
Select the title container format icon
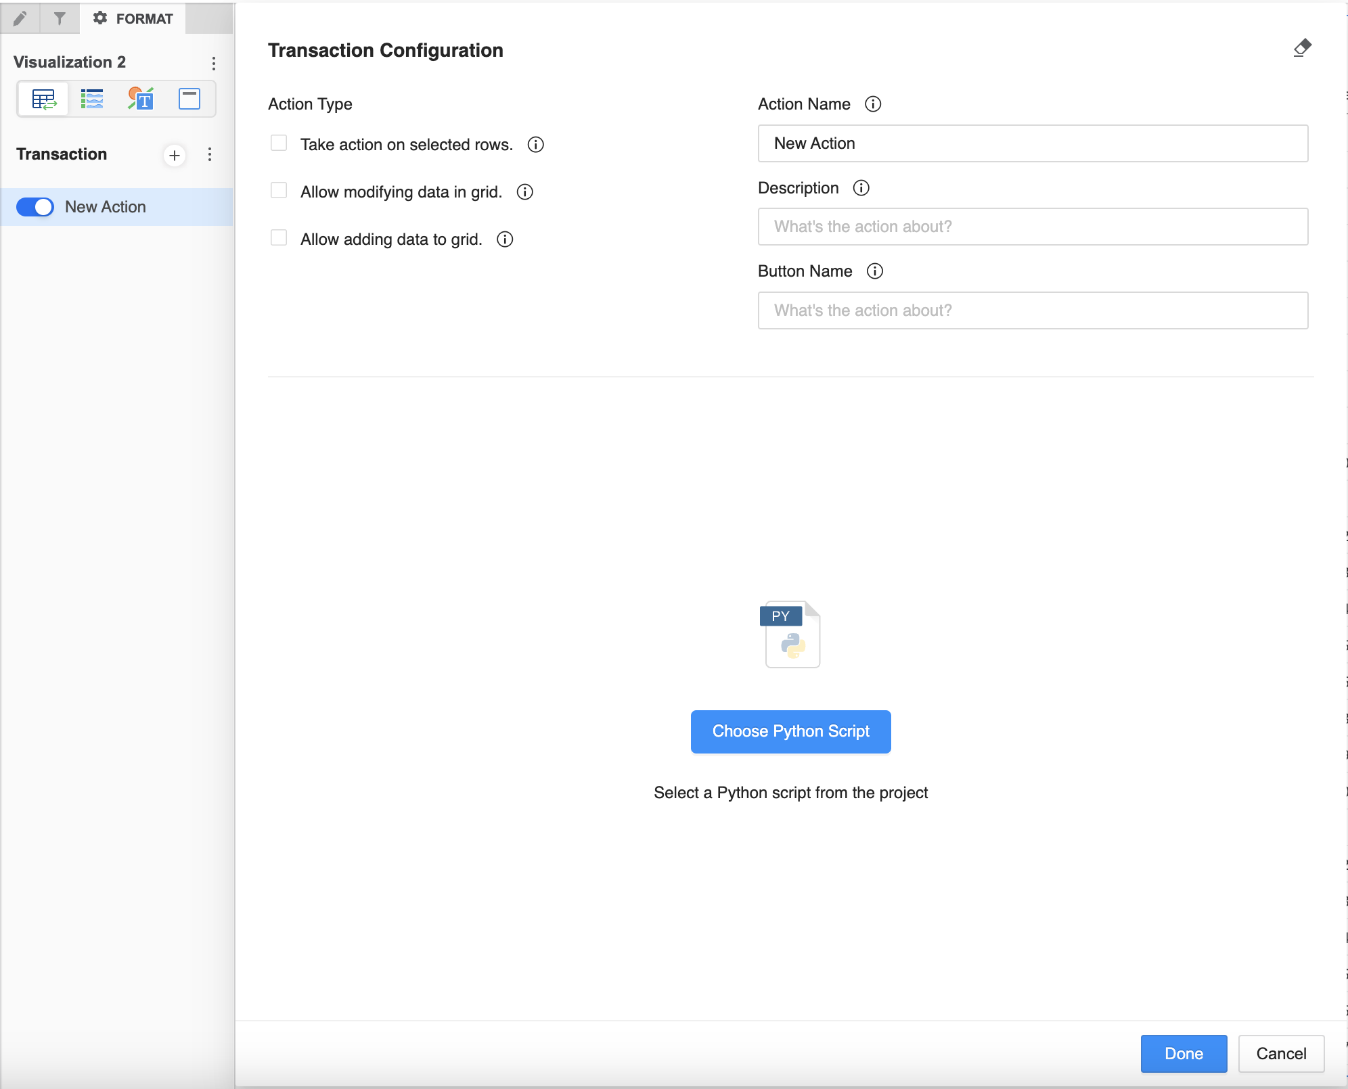[189, 99]
